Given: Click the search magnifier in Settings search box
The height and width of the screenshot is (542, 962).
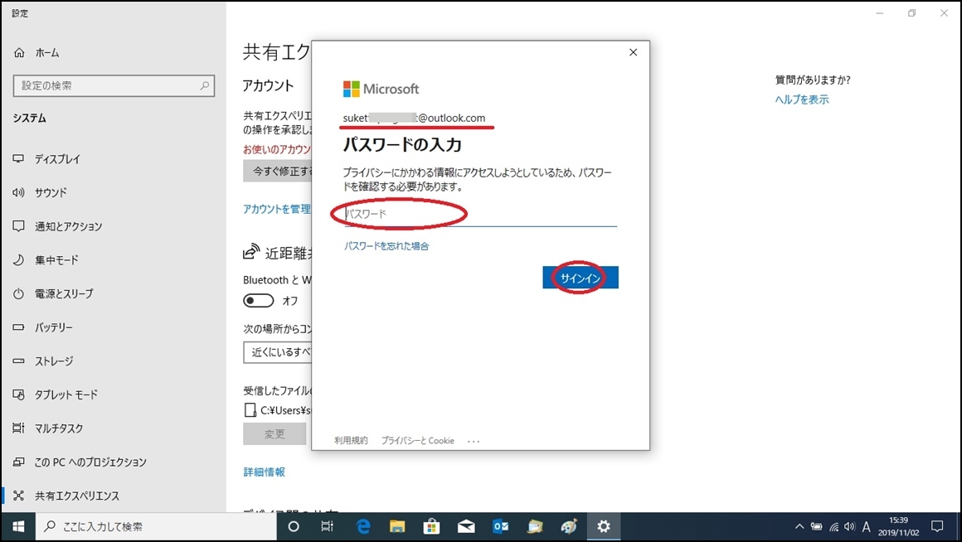Looking at the screenshot, I should coord(204,86).
